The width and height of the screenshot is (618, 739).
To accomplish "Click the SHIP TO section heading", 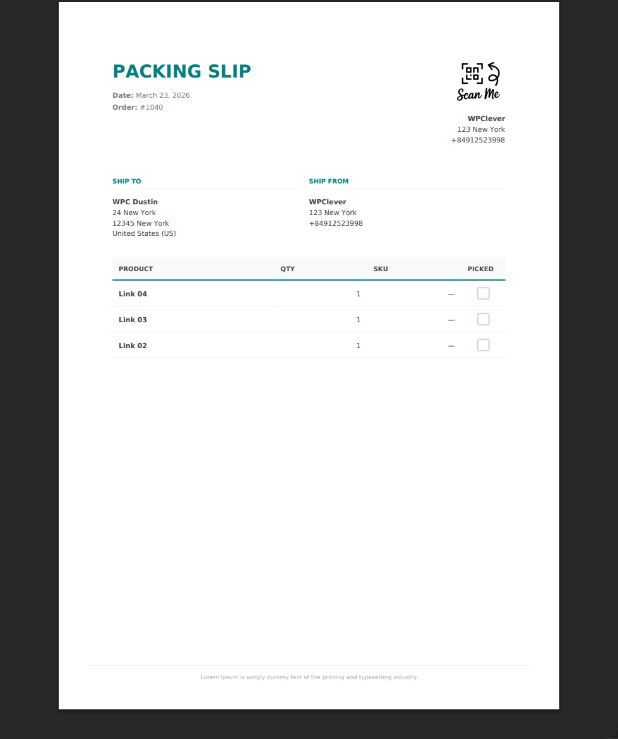I will 127,182.
